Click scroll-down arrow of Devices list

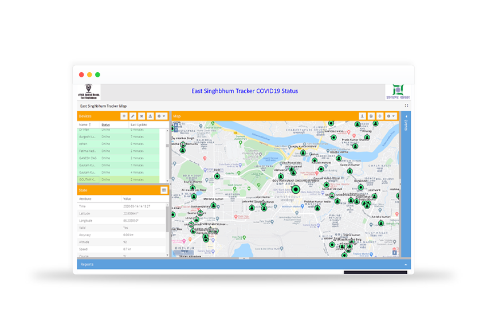click(x=167, y=181)
